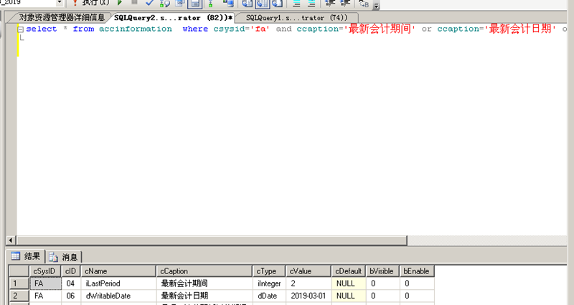Click the cID cell showing 04
The width and height of the screenshot is (574, 305).
point(70,283)
